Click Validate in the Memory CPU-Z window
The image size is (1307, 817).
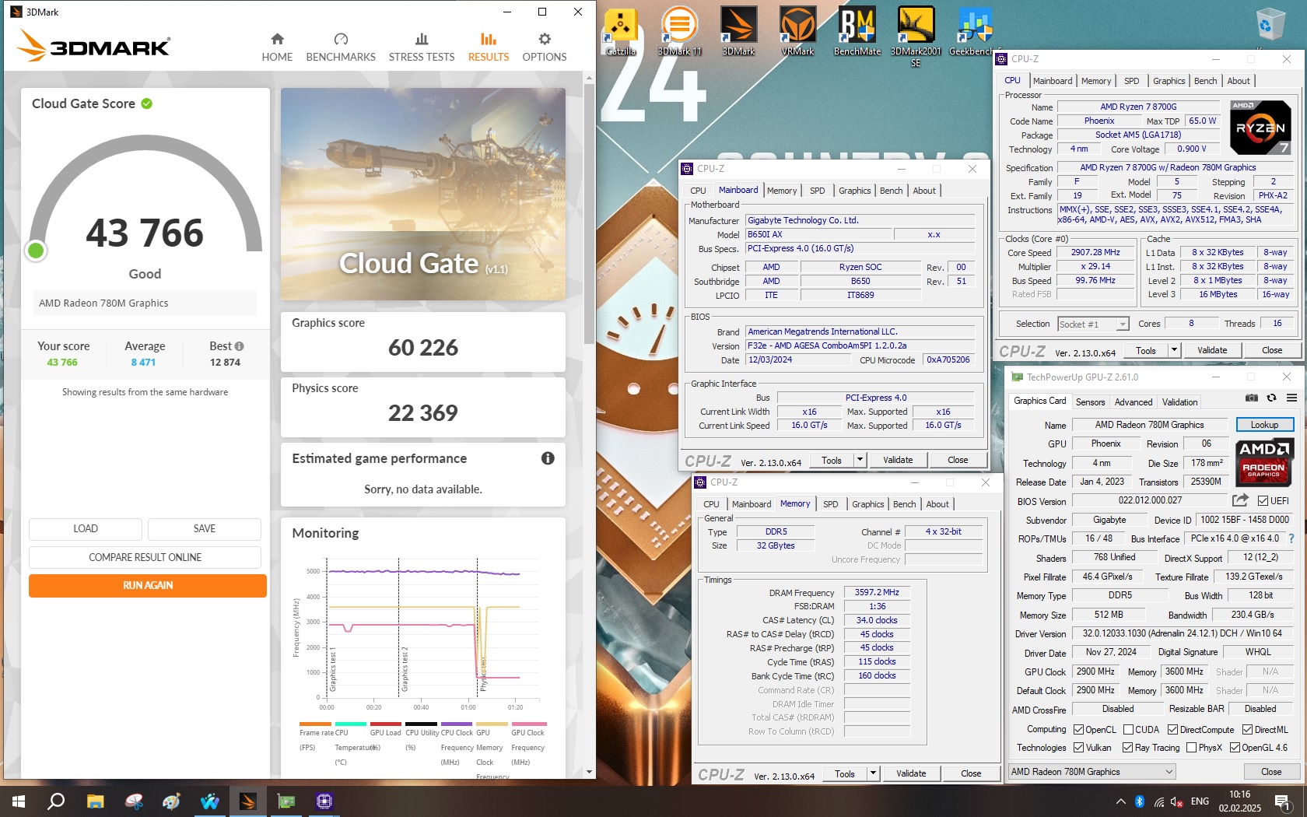pyautogui.click(x=911, y=773)
